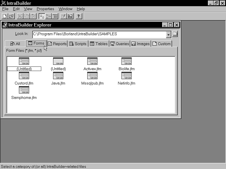Viewport: 226px width, 169px height.
Task: Expand the Look In path dropdown
Action: click(168, 34)
